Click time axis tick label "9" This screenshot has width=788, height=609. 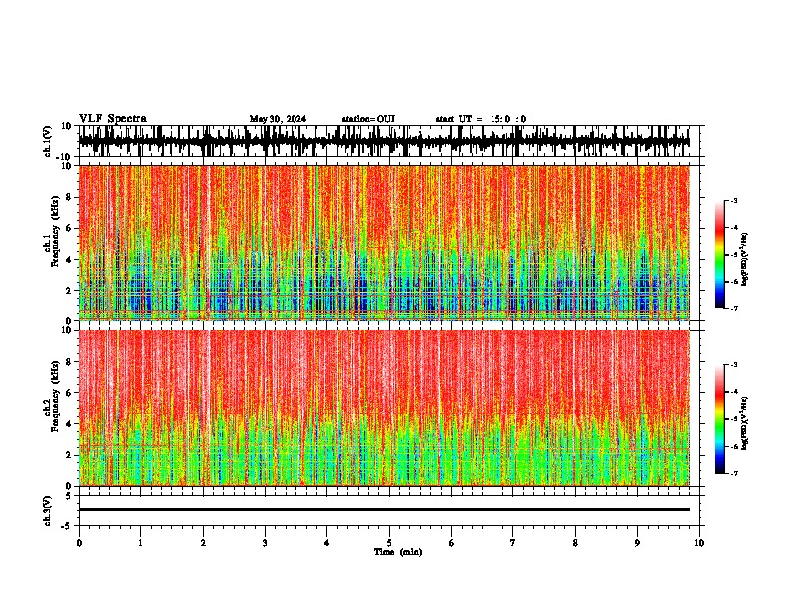637,543
